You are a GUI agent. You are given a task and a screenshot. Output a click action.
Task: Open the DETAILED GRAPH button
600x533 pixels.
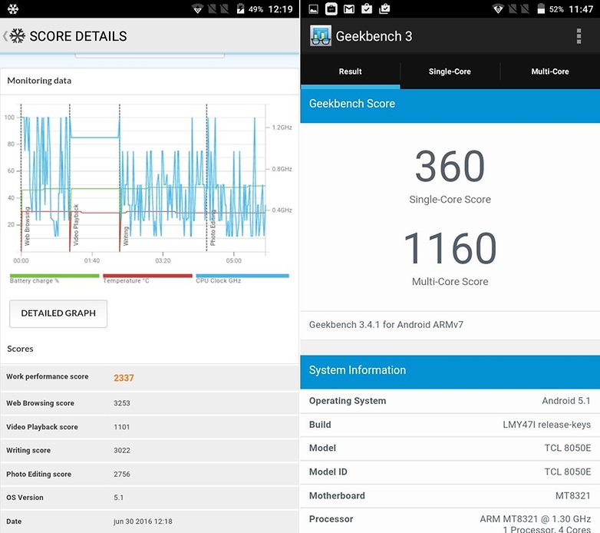pos(58,313)
